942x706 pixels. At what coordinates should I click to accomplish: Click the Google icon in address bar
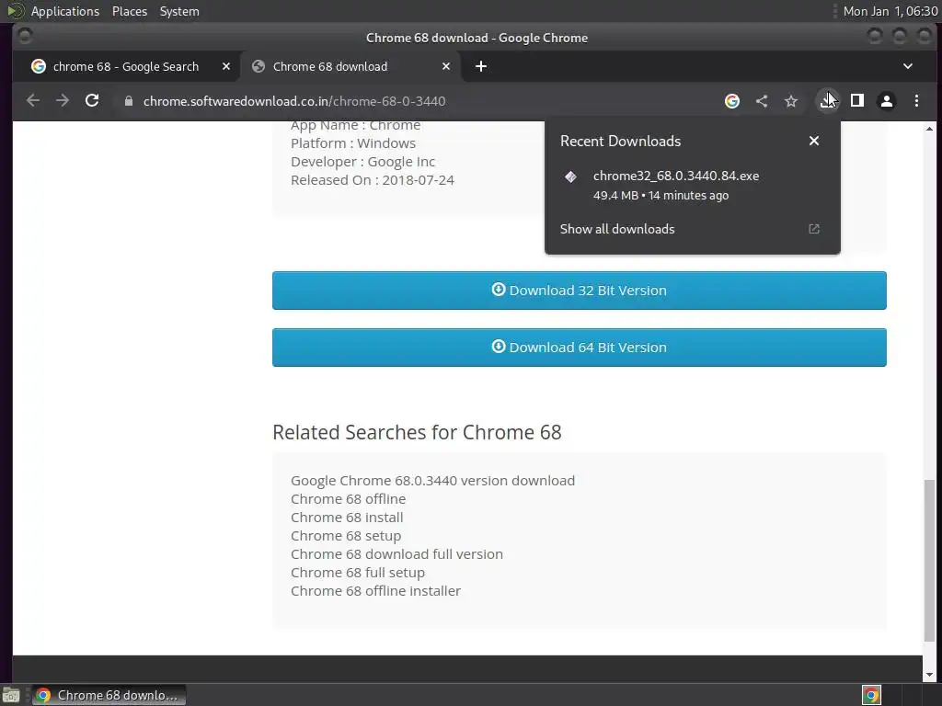pyautogui.click(x=731, y=101)
